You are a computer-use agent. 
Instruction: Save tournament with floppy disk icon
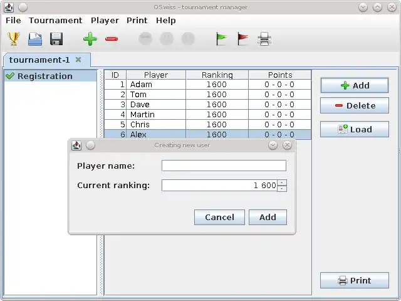coord(56,39)
